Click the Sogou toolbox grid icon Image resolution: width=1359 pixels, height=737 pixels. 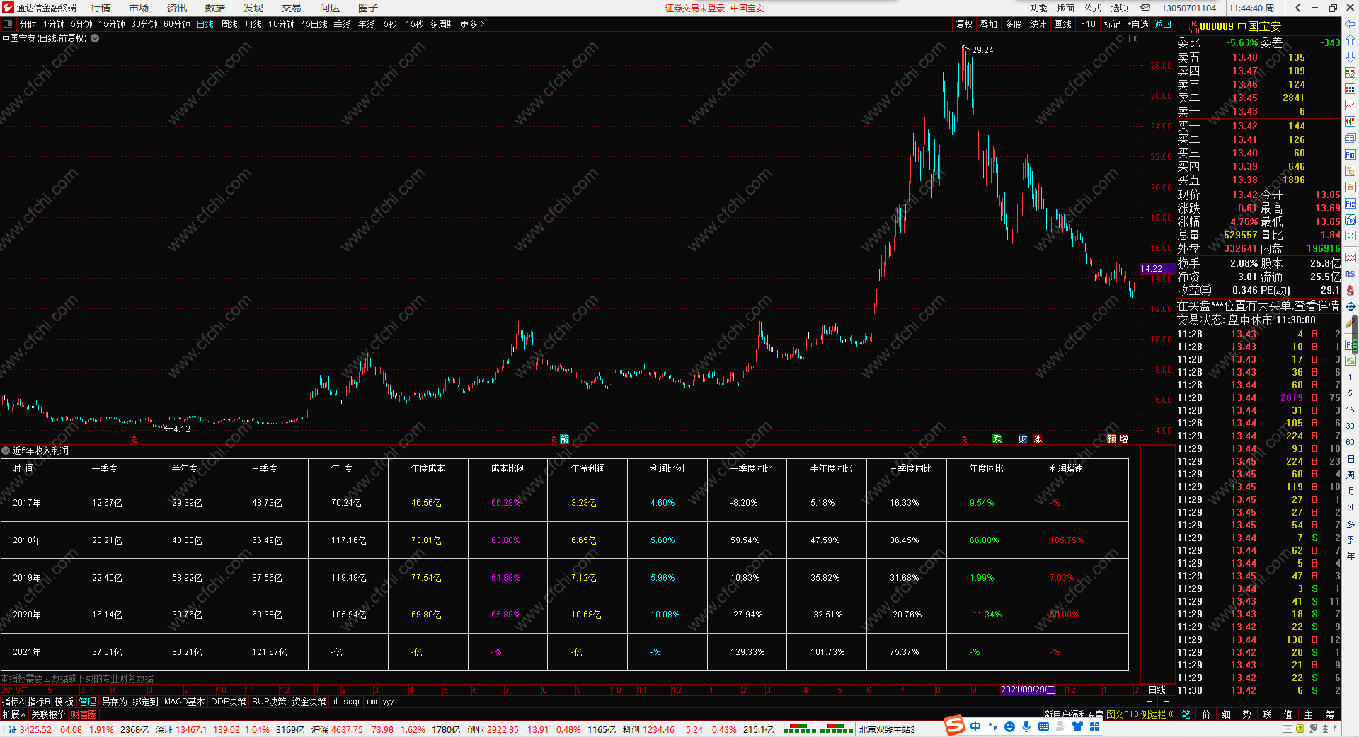(x=1094, y=726)
